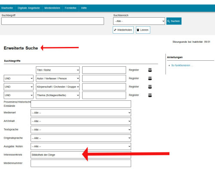Click the 'Erweiterte Suche' heading
Screen dimensions: 215x171
[x=21, y=48]
